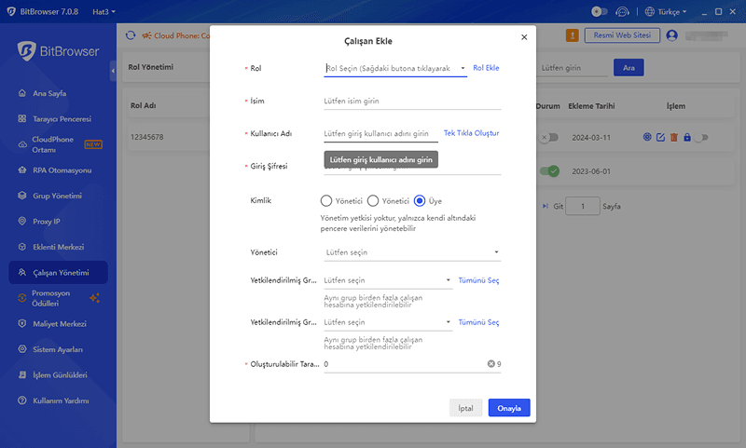Click the Onayla button
The width and height of the screenshot is (746, 448).
click(509, 408)
